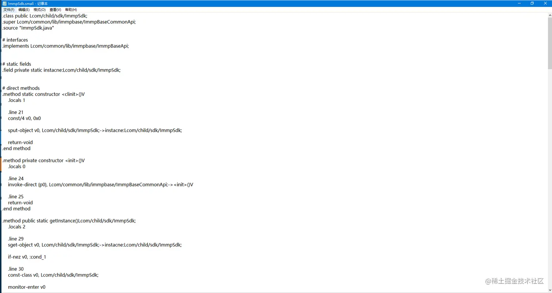Click the '.line 21' line
552x293 pixels.
(16, 112)
